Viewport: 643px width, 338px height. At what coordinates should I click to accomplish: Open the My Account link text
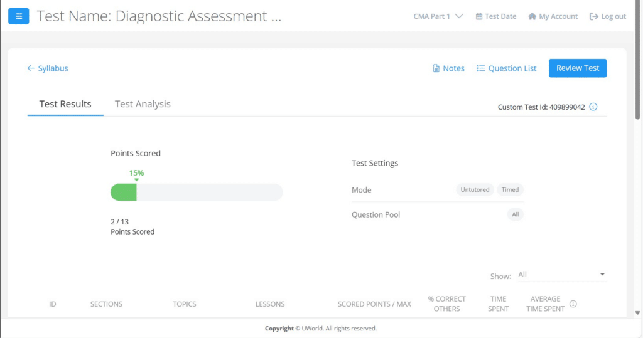tap(558, 16)
